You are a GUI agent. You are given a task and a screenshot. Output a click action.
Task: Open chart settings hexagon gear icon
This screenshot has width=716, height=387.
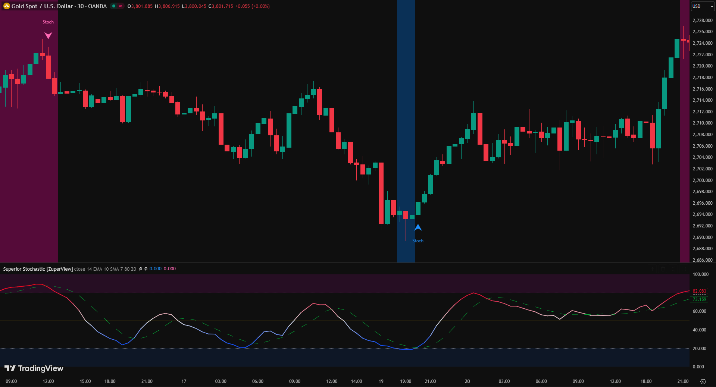[x=703, y=381]
